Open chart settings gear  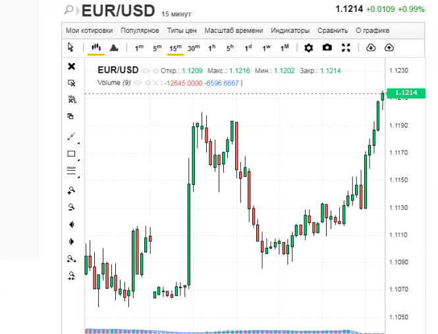(x=308, y=48)
